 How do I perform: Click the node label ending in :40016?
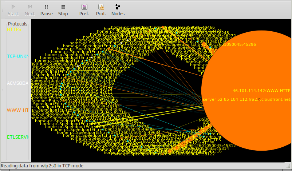click(74, 78)
